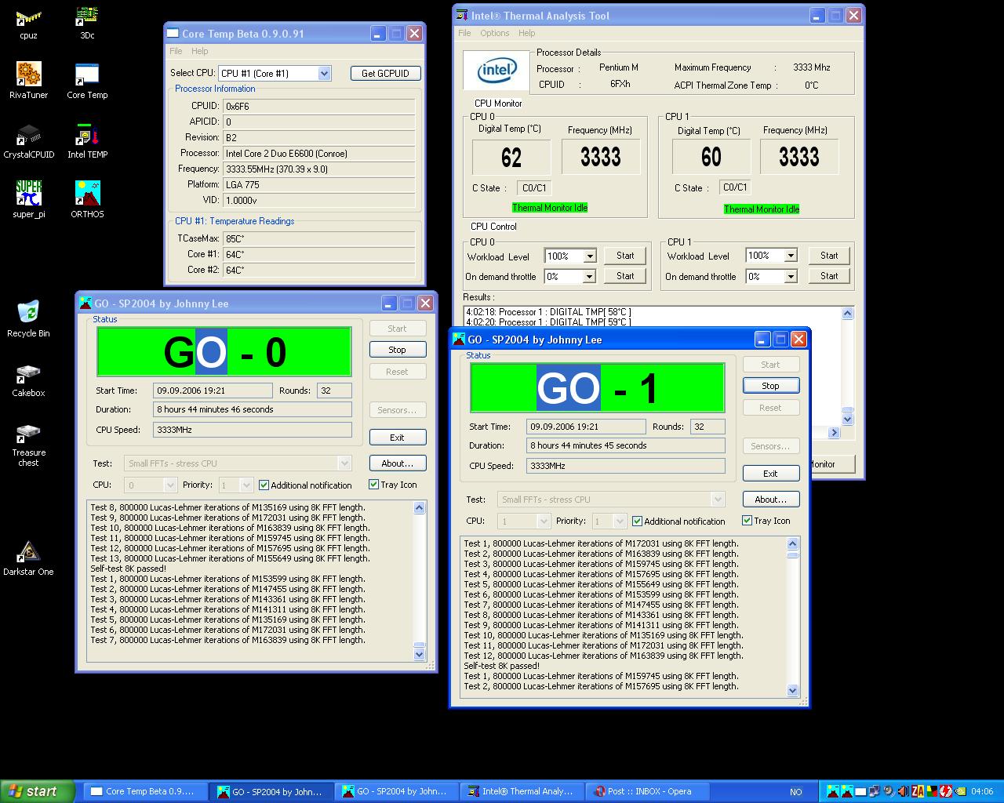Click About in GO - 1 window
This screenshot has height=803, width=1004.
pyautogui.click(x=770, y=500)
